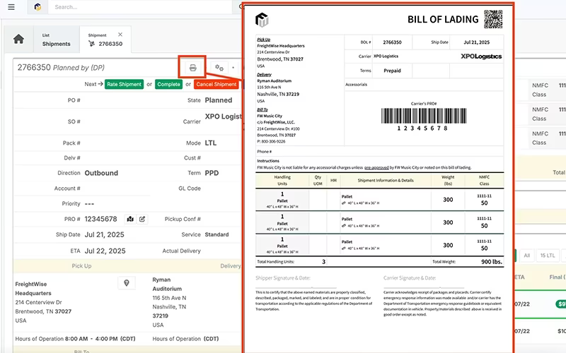This screenshot has width=566, height=353.
Task: Click ETA value Jul 22, 2025
Action: 105,251
